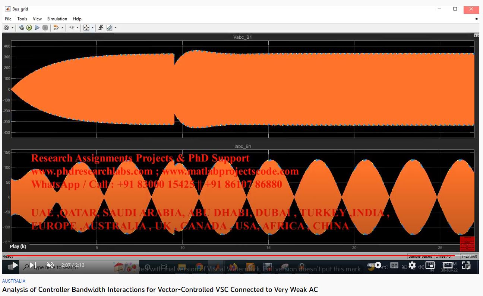
Task: Click the Cursor Measurements ruler icon
Action: [109, 28]
